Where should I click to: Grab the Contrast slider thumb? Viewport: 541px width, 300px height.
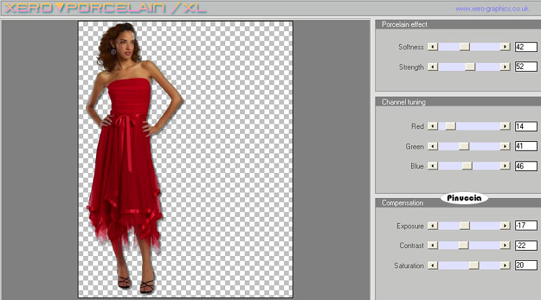pyautogui.click(x=463, y=245)
